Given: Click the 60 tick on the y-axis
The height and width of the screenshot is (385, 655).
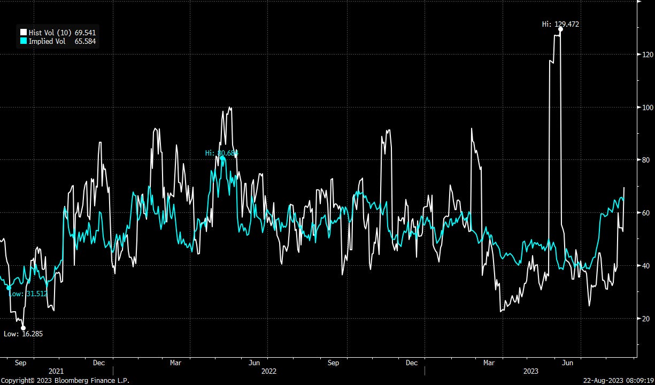Looking at the screenshot, I should 646,213.
